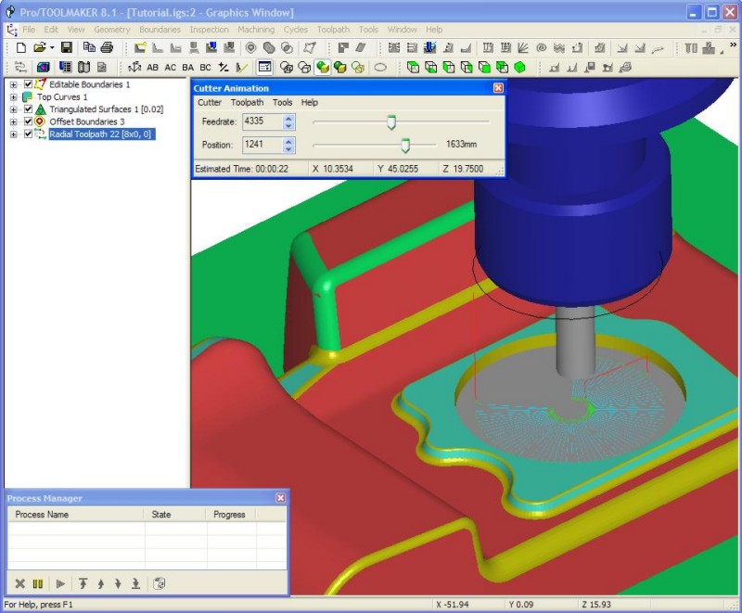The height and width of the screenshot is (613, 742).
Task: Open the dropdown arrow beside the open folder icon
Action: (x=52, y=47)
